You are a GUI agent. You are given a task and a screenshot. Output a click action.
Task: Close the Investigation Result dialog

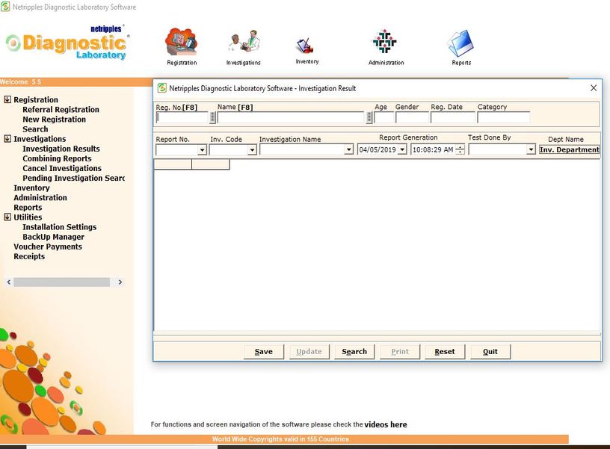(x=594, y=88)
